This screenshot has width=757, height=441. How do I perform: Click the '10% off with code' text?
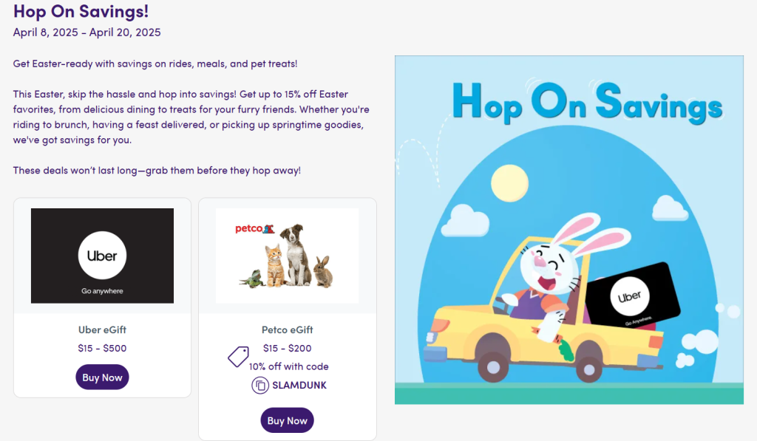(x=288, y=366)
